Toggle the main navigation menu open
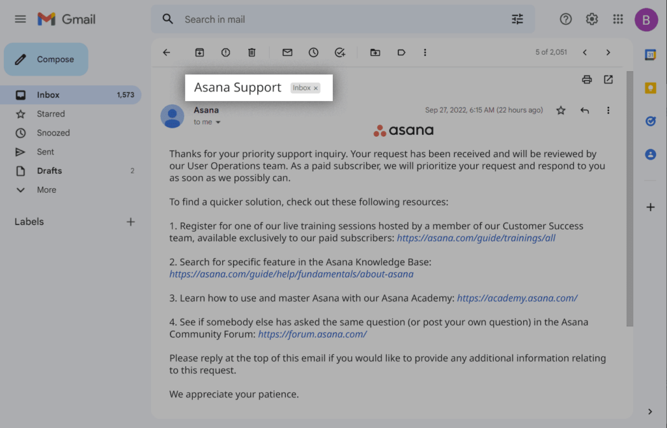 20,19
